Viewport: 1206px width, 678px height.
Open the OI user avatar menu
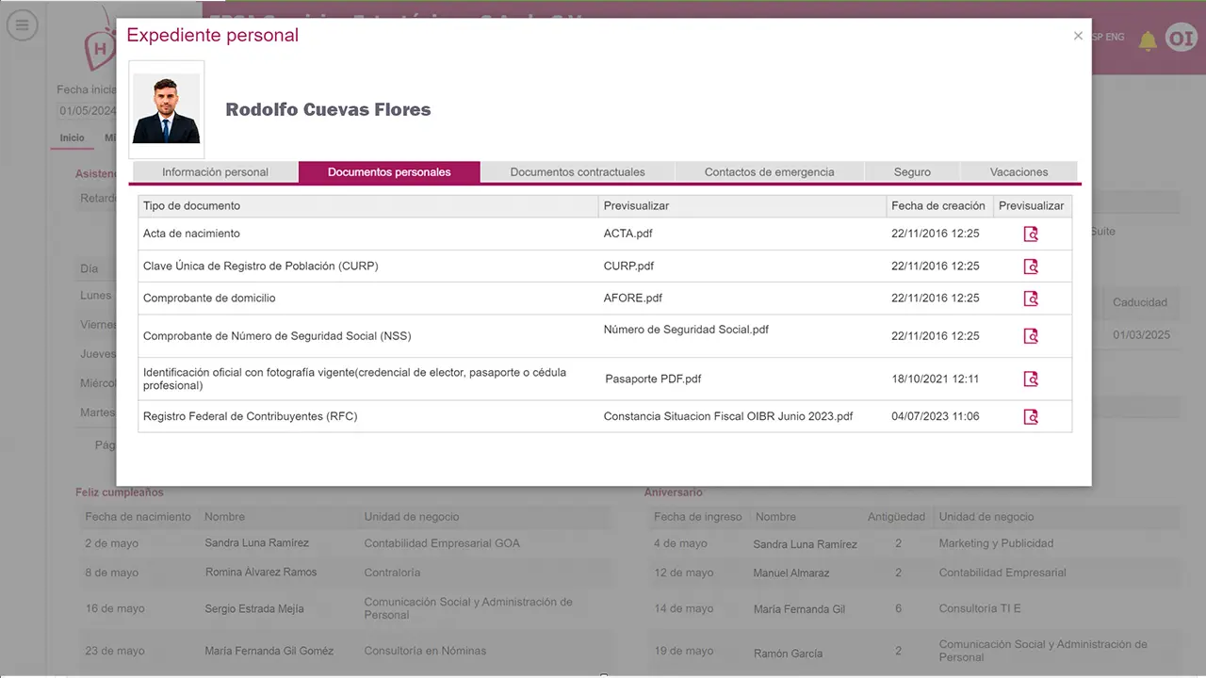pyautogui.click(x=1181, y=38)
